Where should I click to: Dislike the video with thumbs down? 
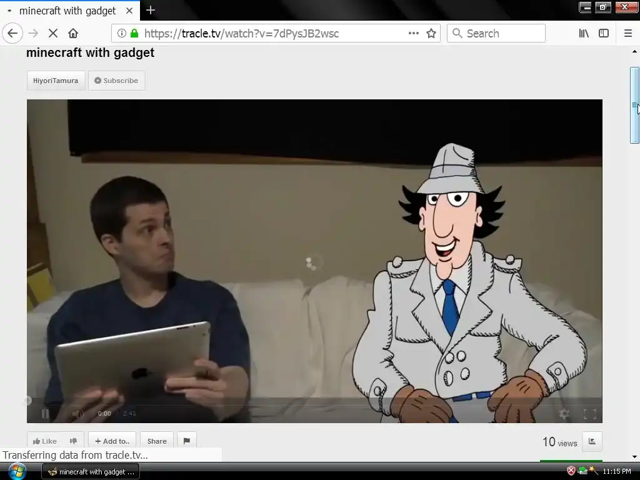pos(73,441)
